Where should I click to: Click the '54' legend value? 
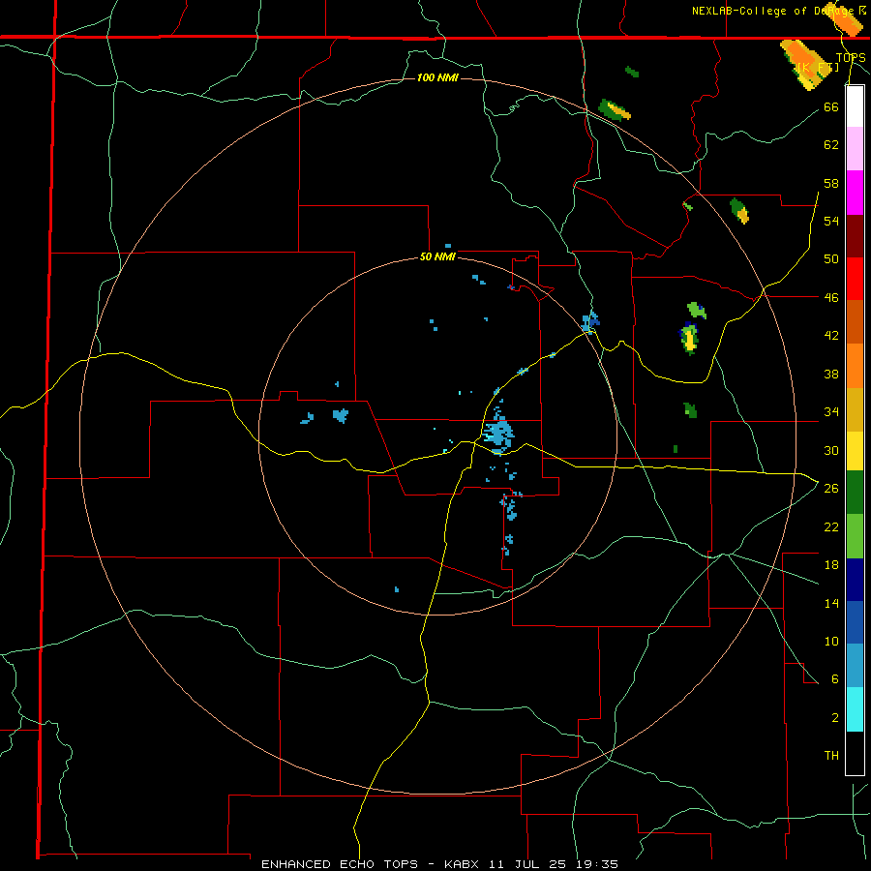[831, 221]
